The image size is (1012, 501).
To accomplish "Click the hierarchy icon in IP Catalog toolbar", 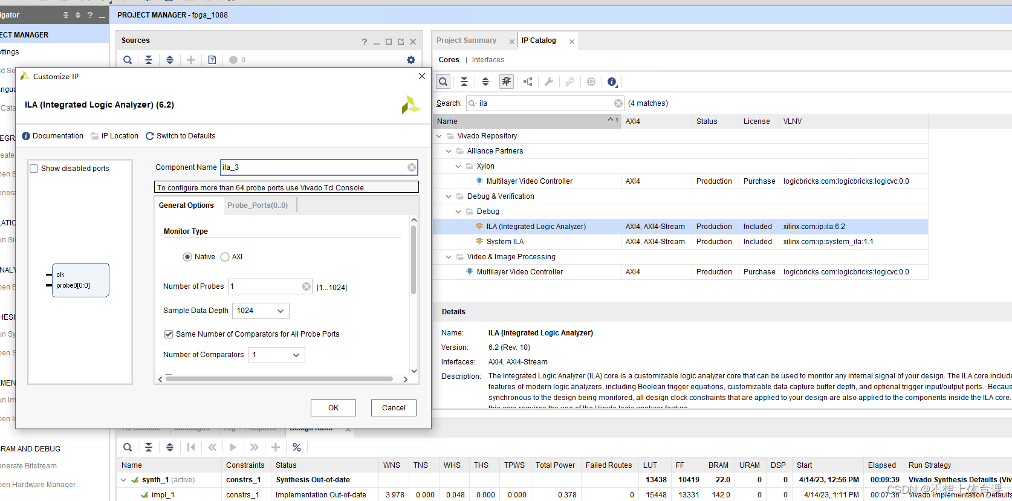I will tap(528, 82).
